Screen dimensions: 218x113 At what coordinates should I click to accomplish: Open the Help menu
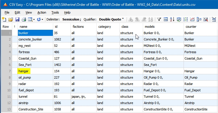(67, 12)
